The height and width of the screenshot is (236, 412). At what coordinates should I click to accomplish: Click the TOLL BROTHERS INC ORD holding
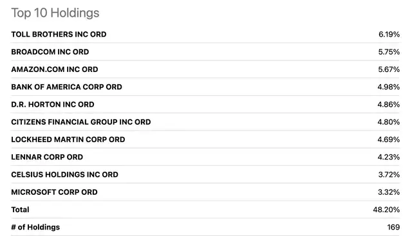(59, 34)
